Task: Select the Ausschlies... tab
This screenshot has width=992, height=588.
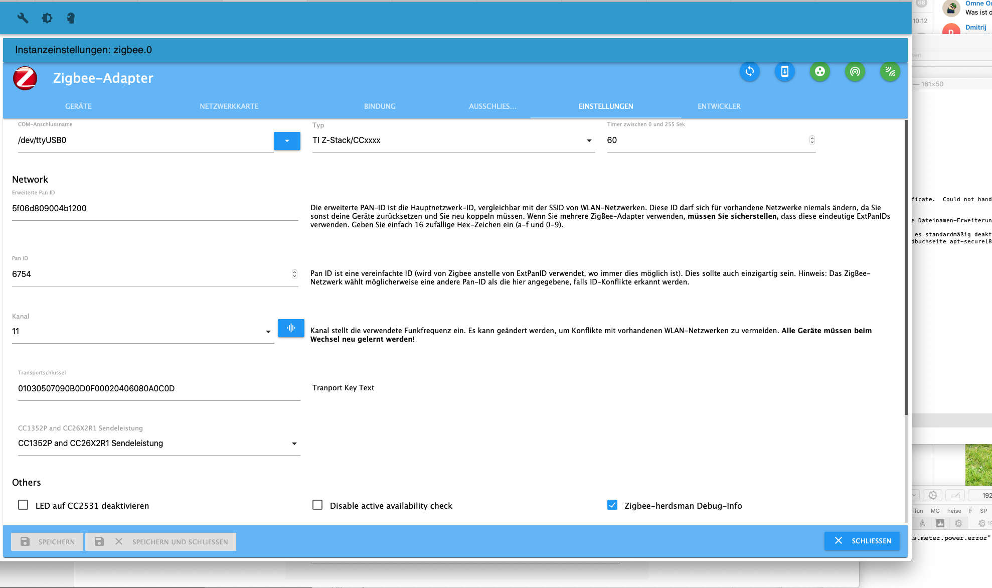Action: click(492, 106)
